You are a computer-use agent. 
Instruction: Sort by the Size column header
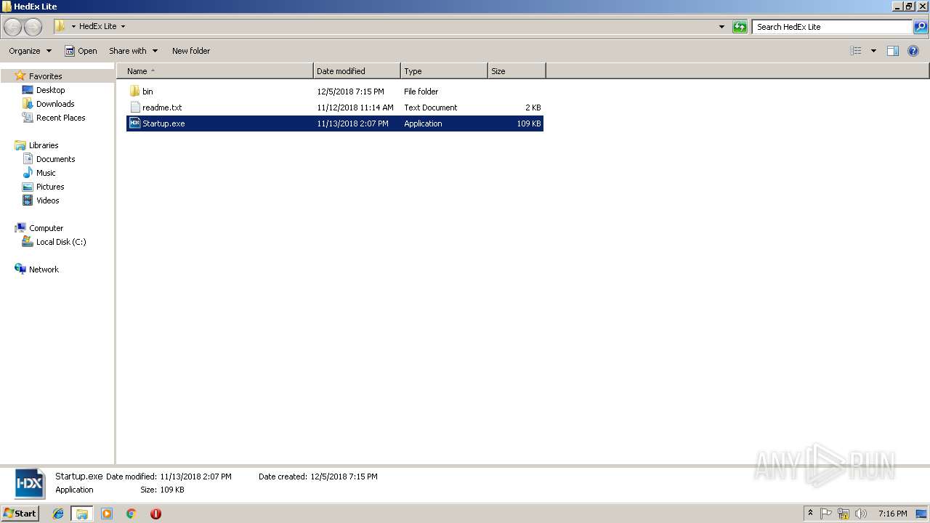(x=517, y=71)
